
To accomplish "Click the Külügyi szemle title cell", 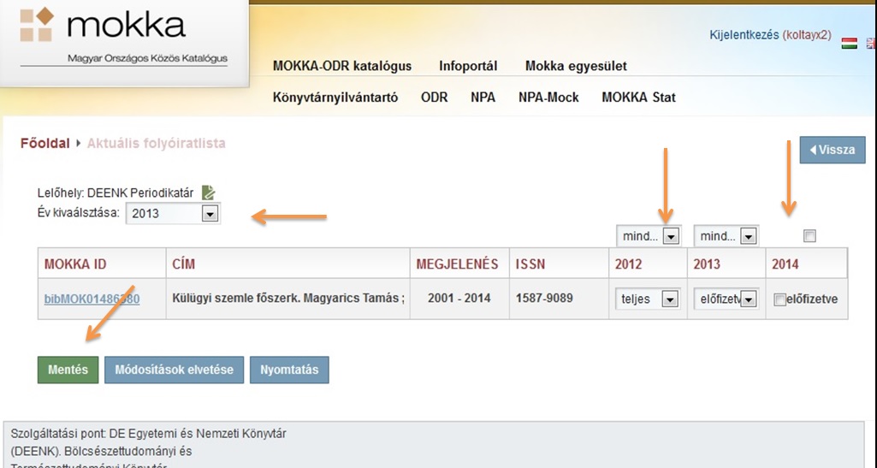I will 288,299.
